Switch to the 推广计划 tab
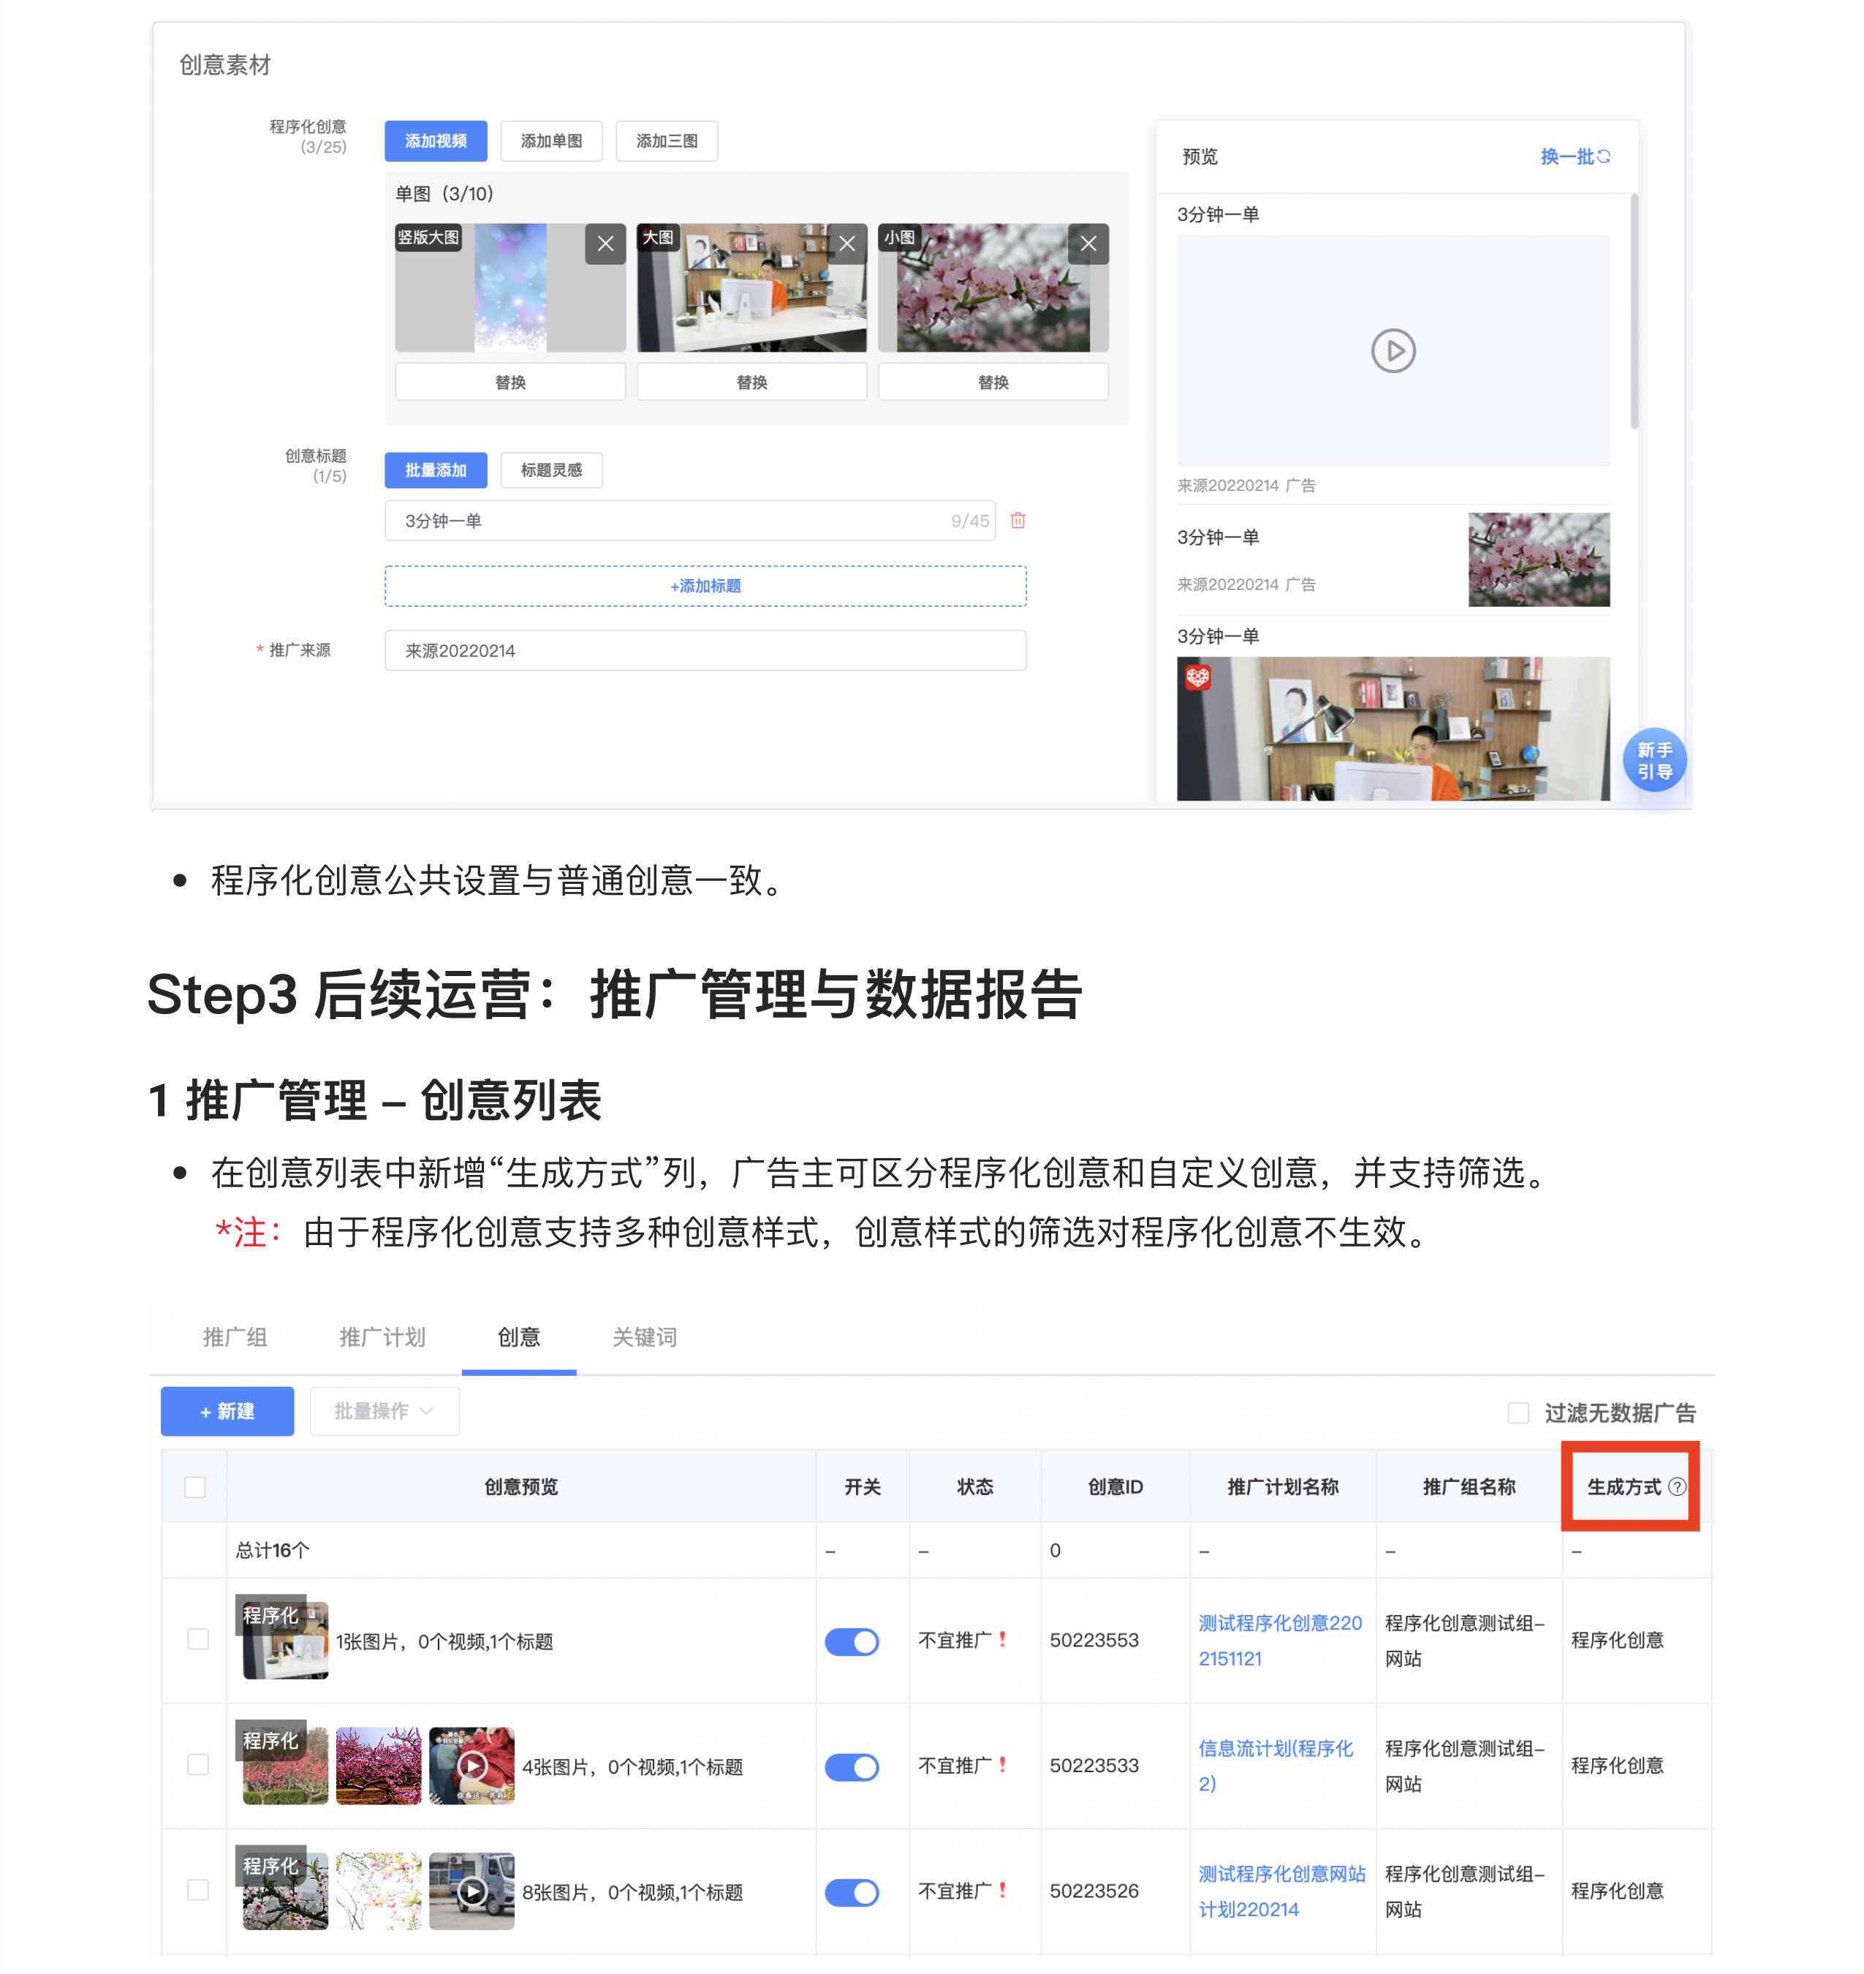 pos(382,1337)
